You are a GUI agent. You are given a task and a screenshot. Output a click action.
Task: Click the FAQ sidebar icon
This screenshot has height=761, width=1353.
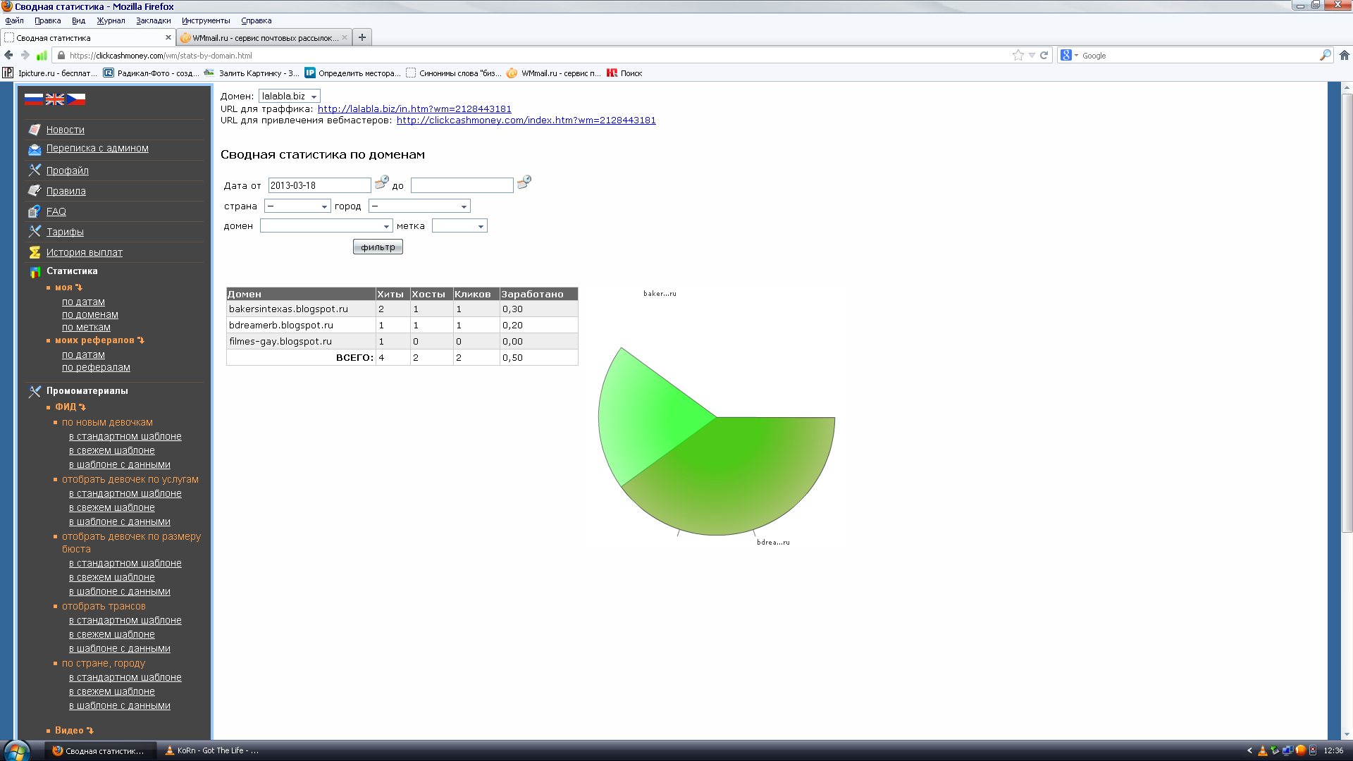(35, 211)
